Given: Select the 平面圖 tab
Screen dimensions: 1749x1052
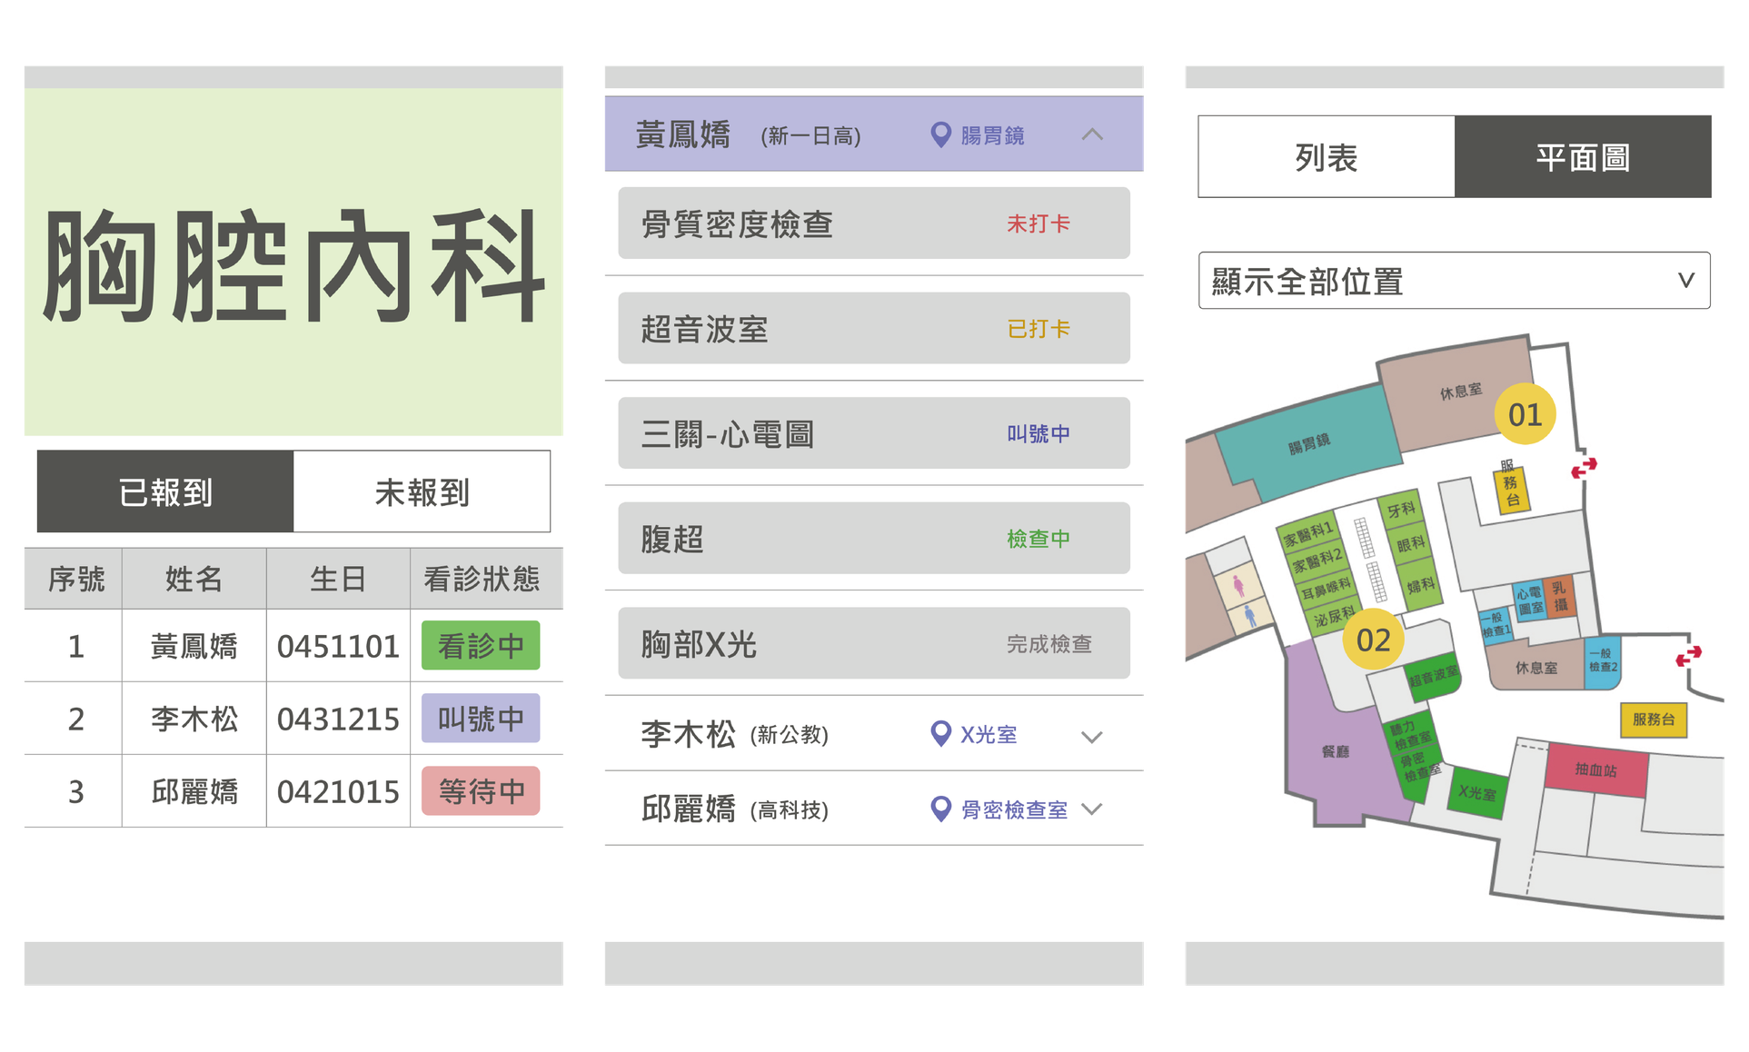Looking at the screenshot, I should (1583, 157).
